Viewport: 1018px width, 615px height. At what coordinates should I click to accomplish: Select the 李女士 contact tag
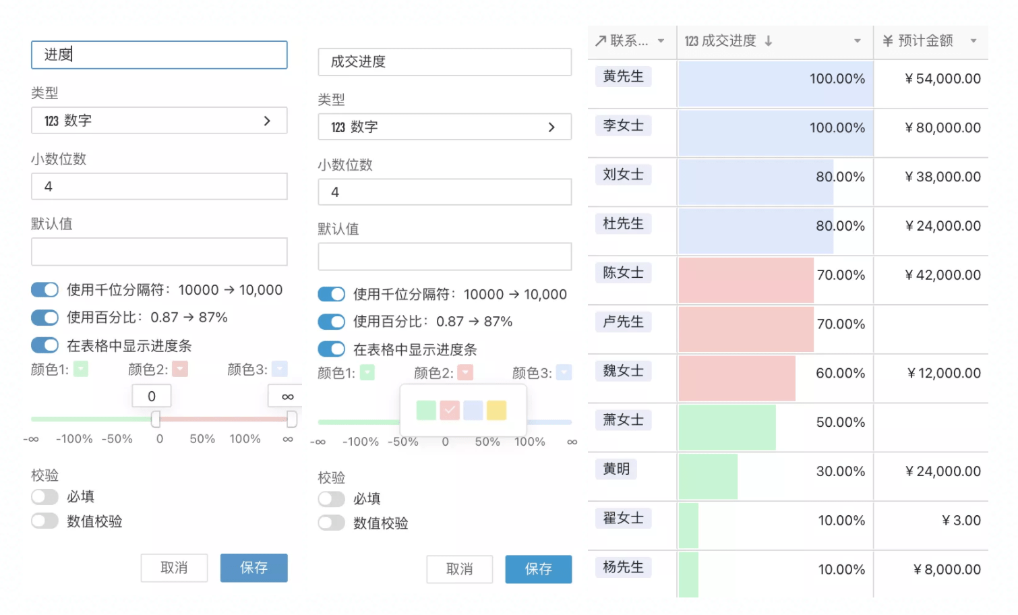624,125
